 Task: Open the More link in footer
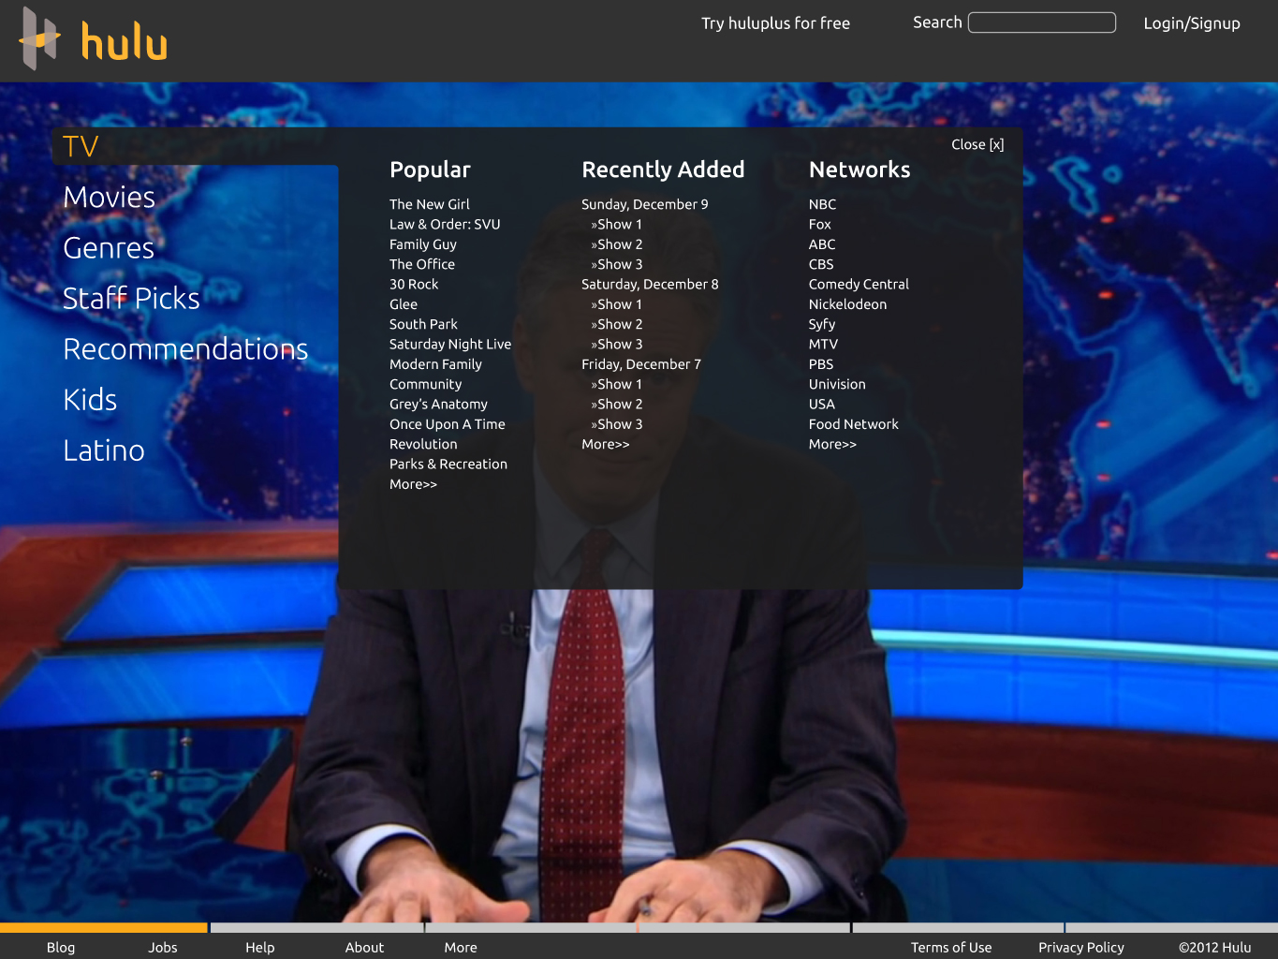pos(460,947)
